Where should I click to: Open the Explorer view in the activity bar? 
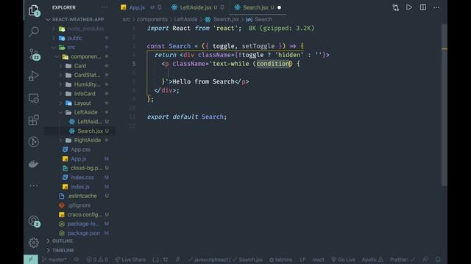(34, 10)
